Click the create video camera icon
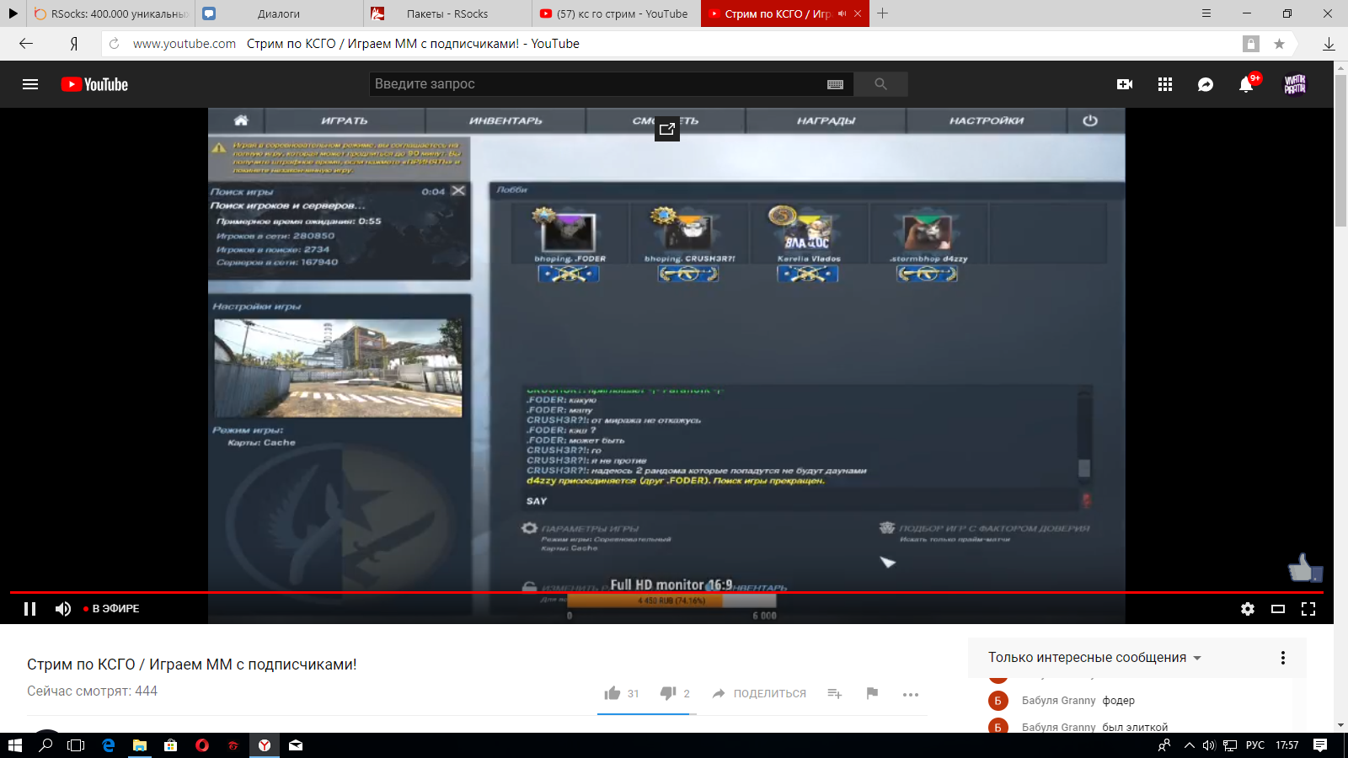 pyautogui.click(x=1124, y=84)
